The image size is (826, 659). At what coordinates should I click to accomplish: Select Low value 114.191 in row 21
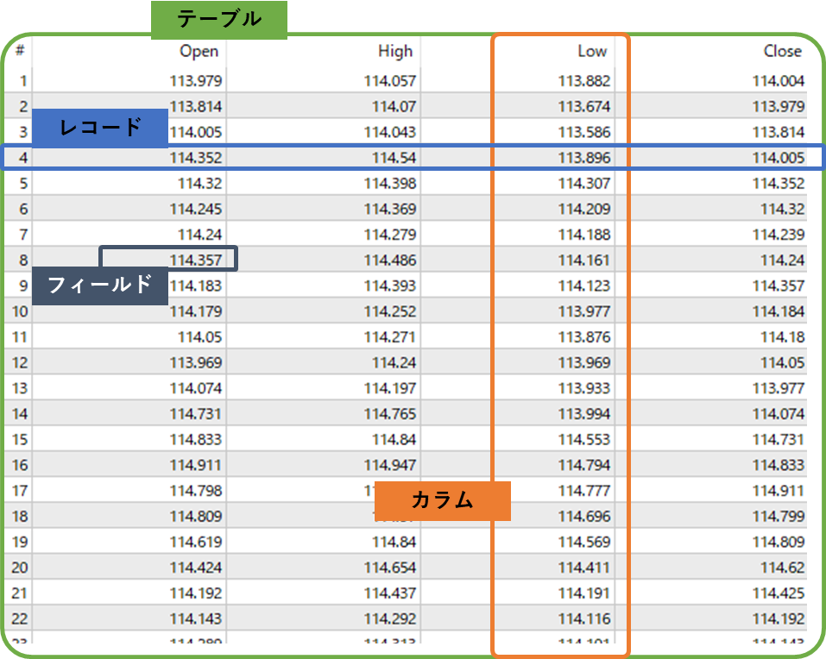coord(584,593)
